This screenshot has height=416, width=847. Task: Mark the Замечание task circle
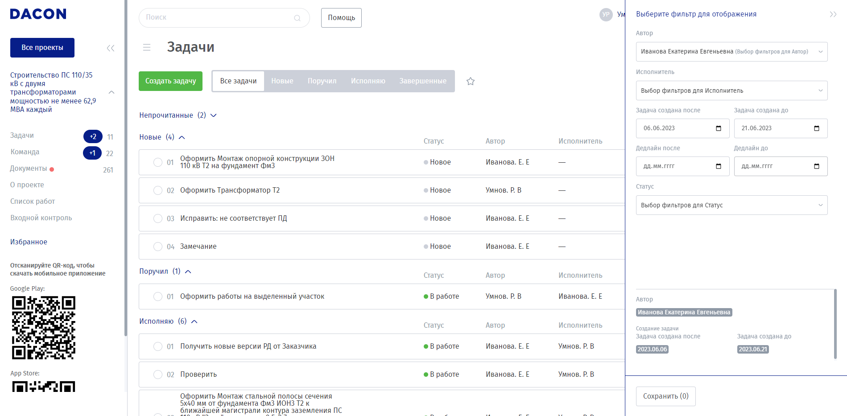tap(158, 247)
